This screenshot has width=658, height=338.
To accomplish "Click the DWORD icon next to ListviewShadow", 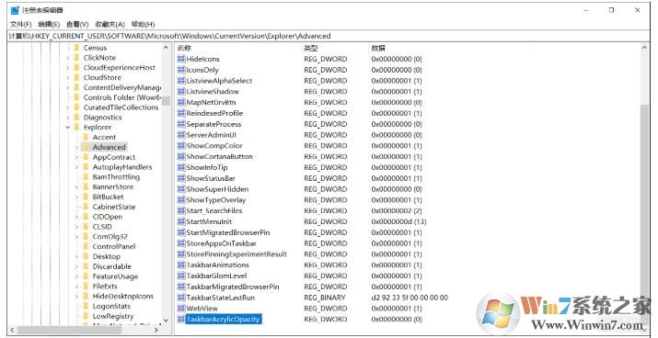I will [181, 92].
